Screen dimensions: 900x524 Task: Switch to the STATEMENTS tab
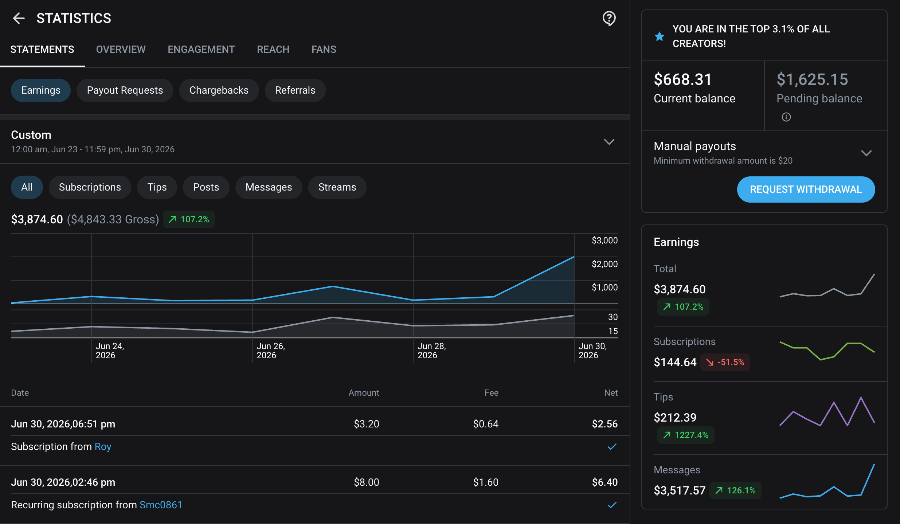(x=42, y=50)
